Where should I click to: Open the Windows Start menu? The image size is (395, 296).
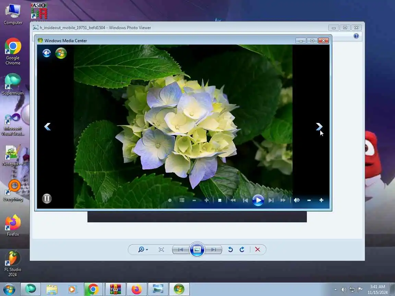point(9,289)
